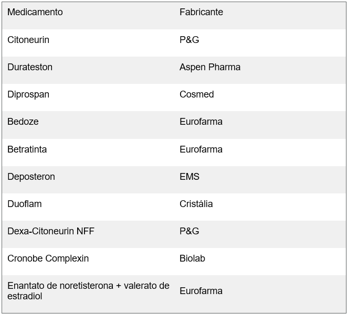Select the Deposteron cell
Image resolution: width=347 pixels, height=314 pixels.
31,177
